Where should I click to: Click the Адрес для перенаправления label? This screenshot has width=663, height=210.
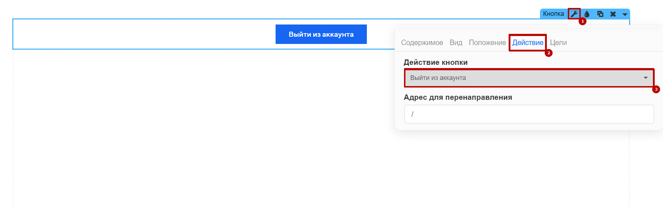[458, 97]
